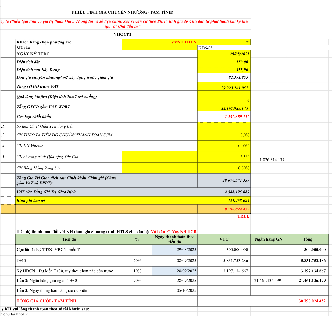
Task: Open the VVNH HTLS dropdown arrow
Action: (x=247, y=42)
